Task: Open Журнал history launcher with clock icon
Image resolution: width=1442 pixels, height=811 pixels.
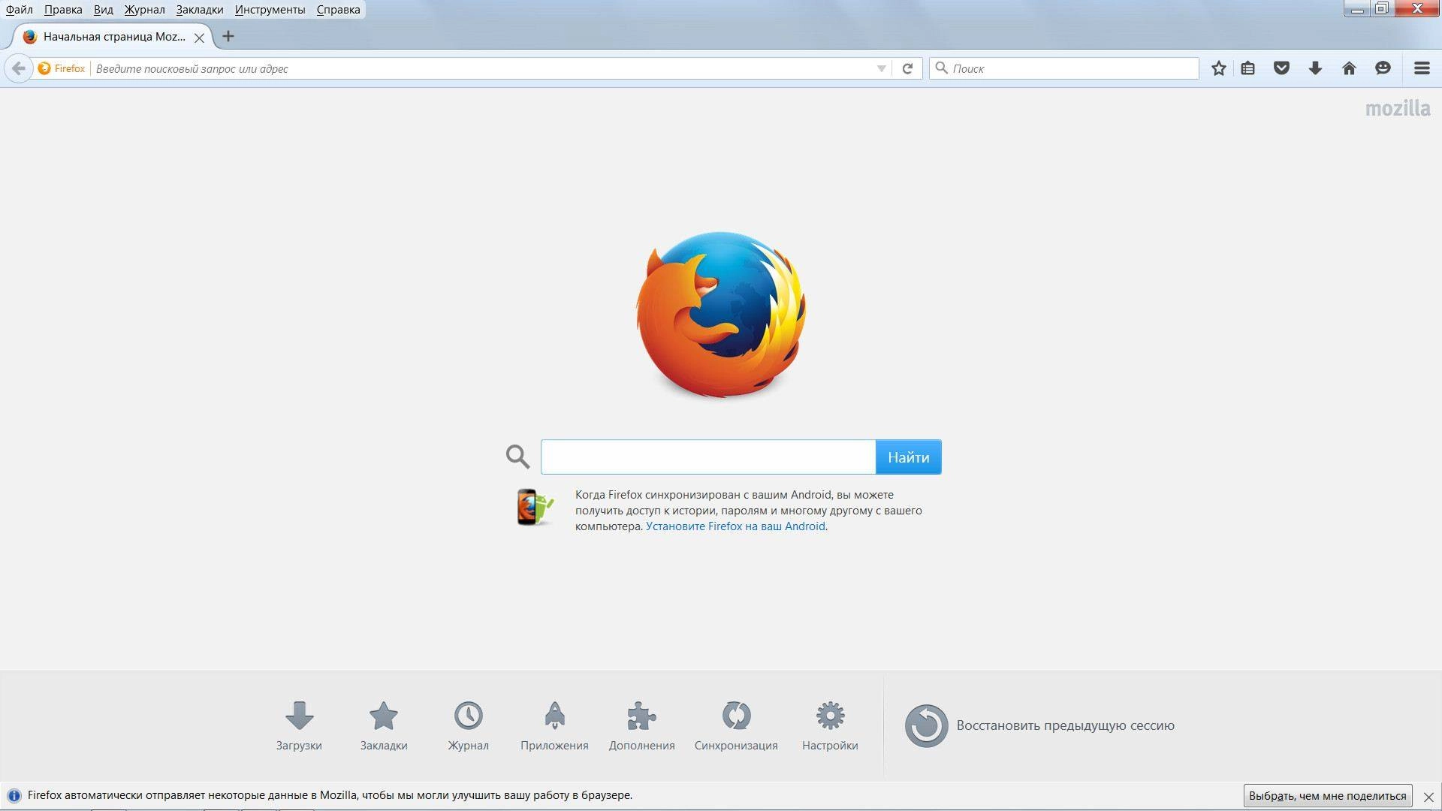Action: [468, 725]
